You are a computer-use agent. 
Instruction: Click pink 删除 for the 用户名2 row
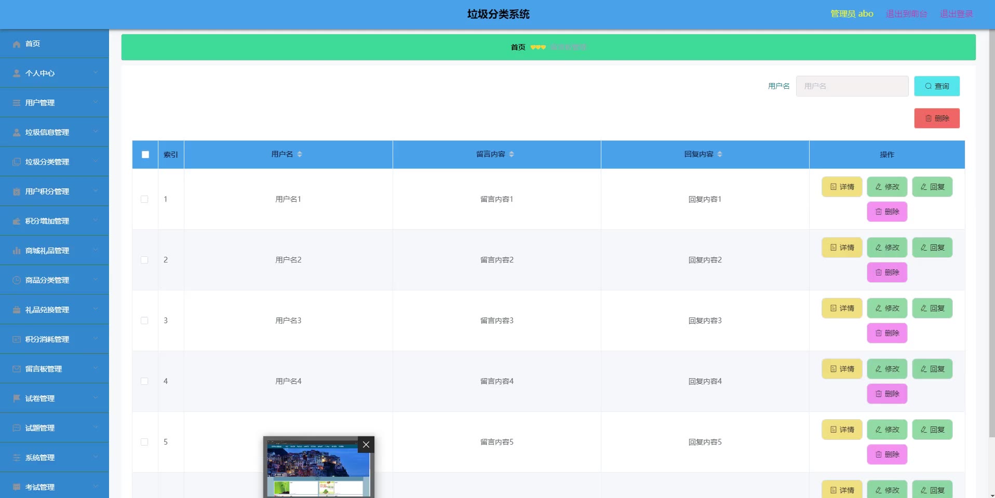887,272
